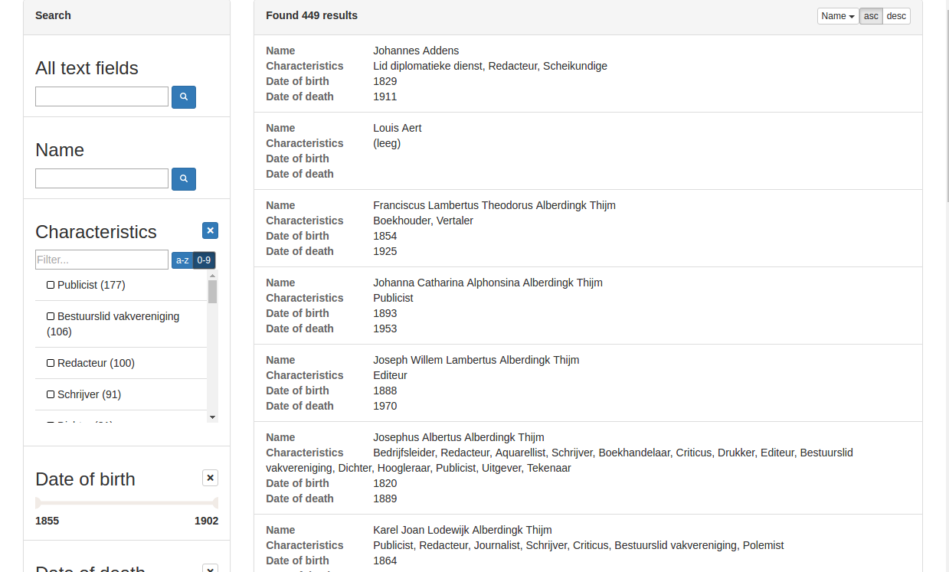Tick the Schrijver (91) checkbox
The image size is (949, 572).
pos(51,394)
